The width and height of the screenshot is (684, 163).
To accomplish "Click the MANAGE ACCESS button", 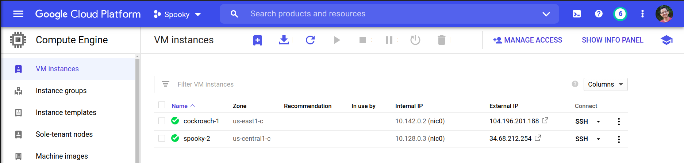I will 527,40.
